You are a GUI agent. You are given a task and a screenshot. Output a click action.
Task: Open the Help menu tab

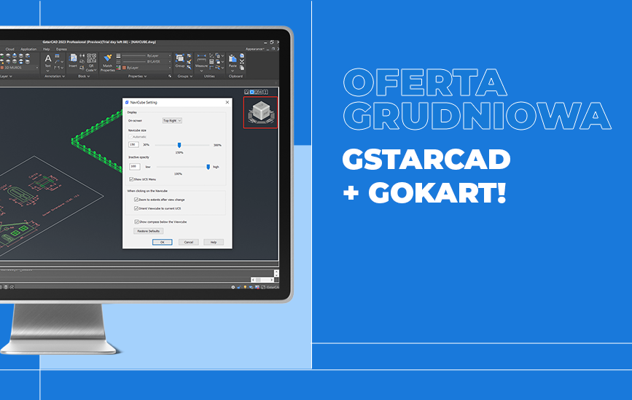point(47,49)
